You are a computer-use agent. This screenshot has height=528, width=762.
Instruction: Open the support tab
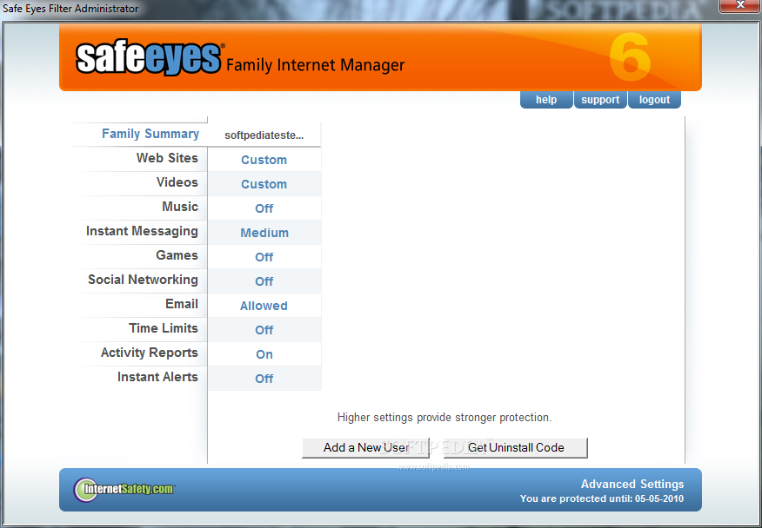pos(600,100)
